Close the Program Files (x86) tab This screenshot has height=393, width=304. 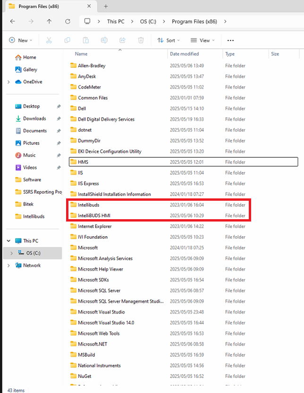point(89,6)
